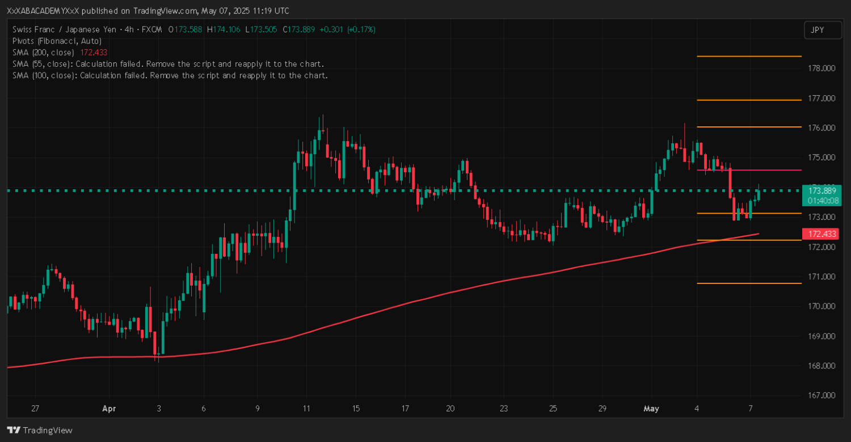
Task: Click the Apr label on time axis
Action: click(x=109, y=409)
